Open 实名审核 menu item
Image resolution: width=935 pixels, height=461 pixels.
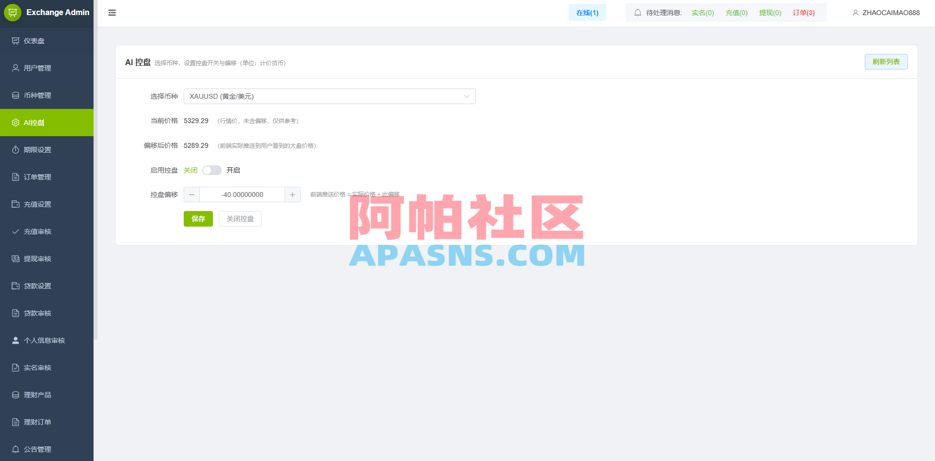point(47,368)
